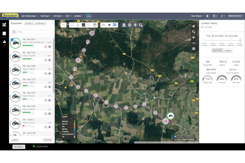
Task: Select the Custom range button
Action: pyautogui.click(x=228, y=51)
